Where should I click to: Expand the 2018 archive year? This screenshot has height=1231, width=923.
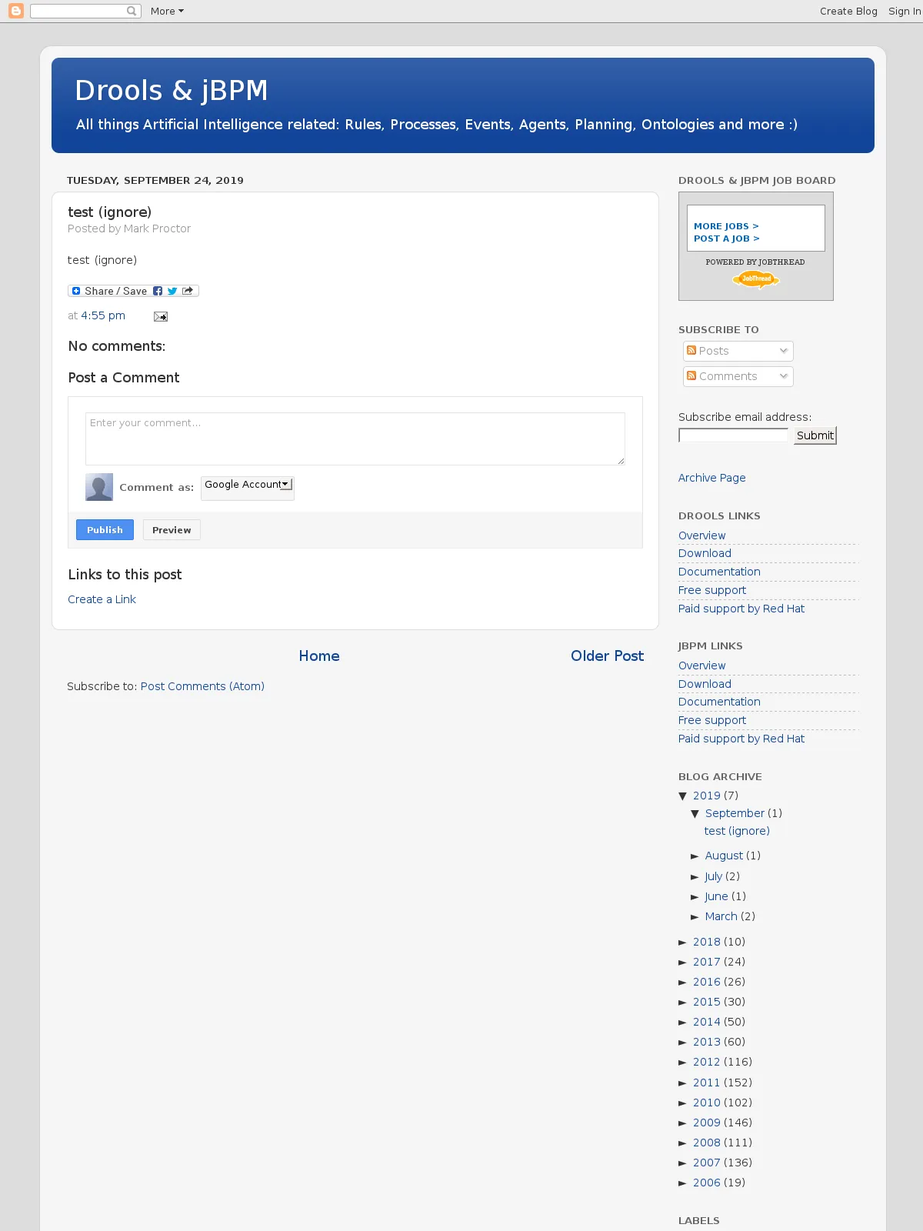coord(683,942)
